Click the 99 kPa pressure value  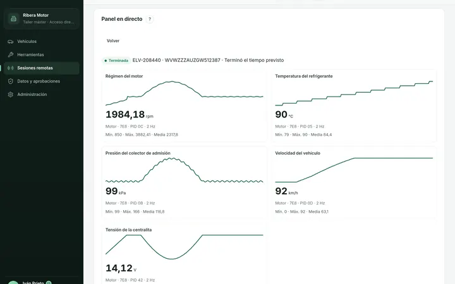click(116, 191)
